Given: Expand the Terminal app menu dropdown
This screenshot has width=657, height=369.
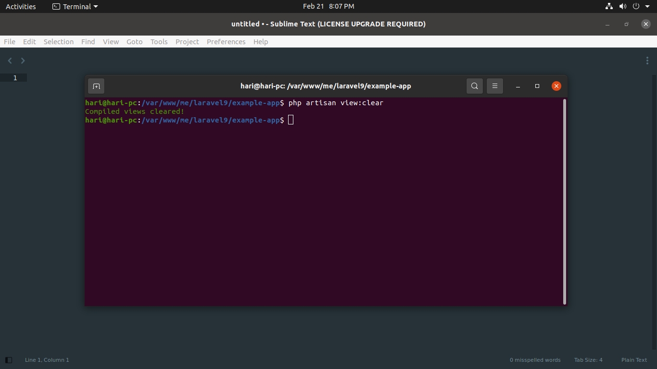Looking at the screenshot, I should click(75, 6).
